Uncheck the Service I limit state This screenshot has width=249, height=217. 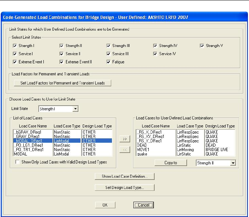coord(15,54)
